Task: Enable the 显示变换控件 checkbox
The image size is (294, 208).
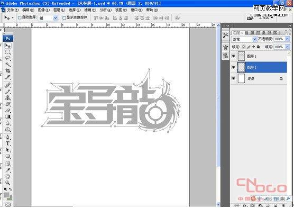Action: [x=64, y=17]
